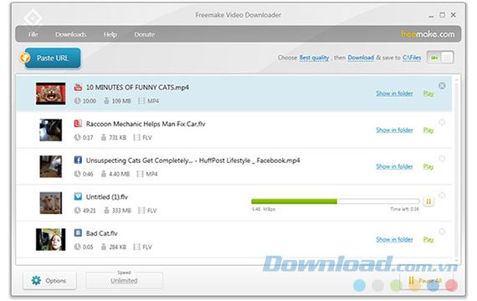The image size is (477, 301).
Task: Pause the Untitled (1).flv download
Action: coord(428,202)
